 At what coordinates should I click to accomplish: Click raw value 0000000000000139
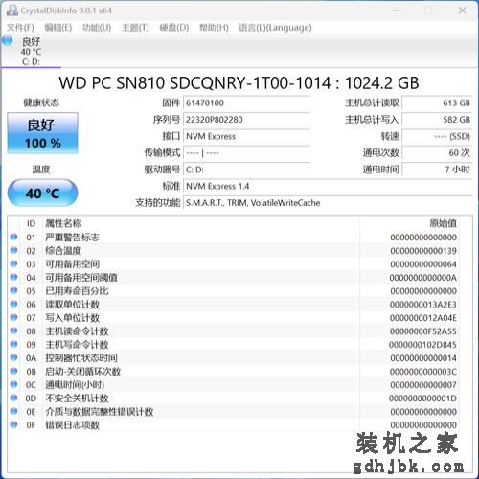click(423, 251)
